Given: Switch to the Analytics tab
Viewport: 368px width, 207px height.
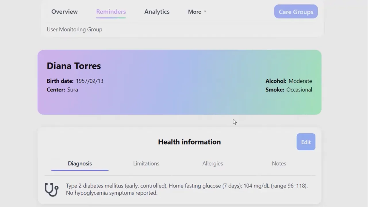Looking at the screenshot, I should [x=157, y=11].
